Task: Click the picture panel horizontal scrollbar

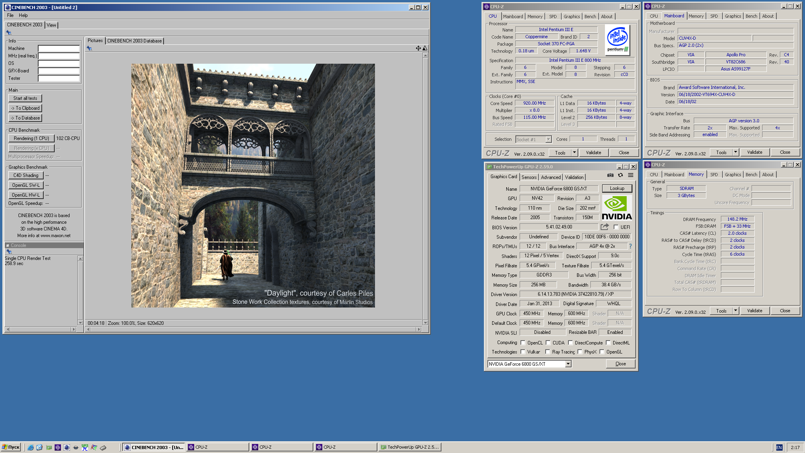Action: coord(254,330)
